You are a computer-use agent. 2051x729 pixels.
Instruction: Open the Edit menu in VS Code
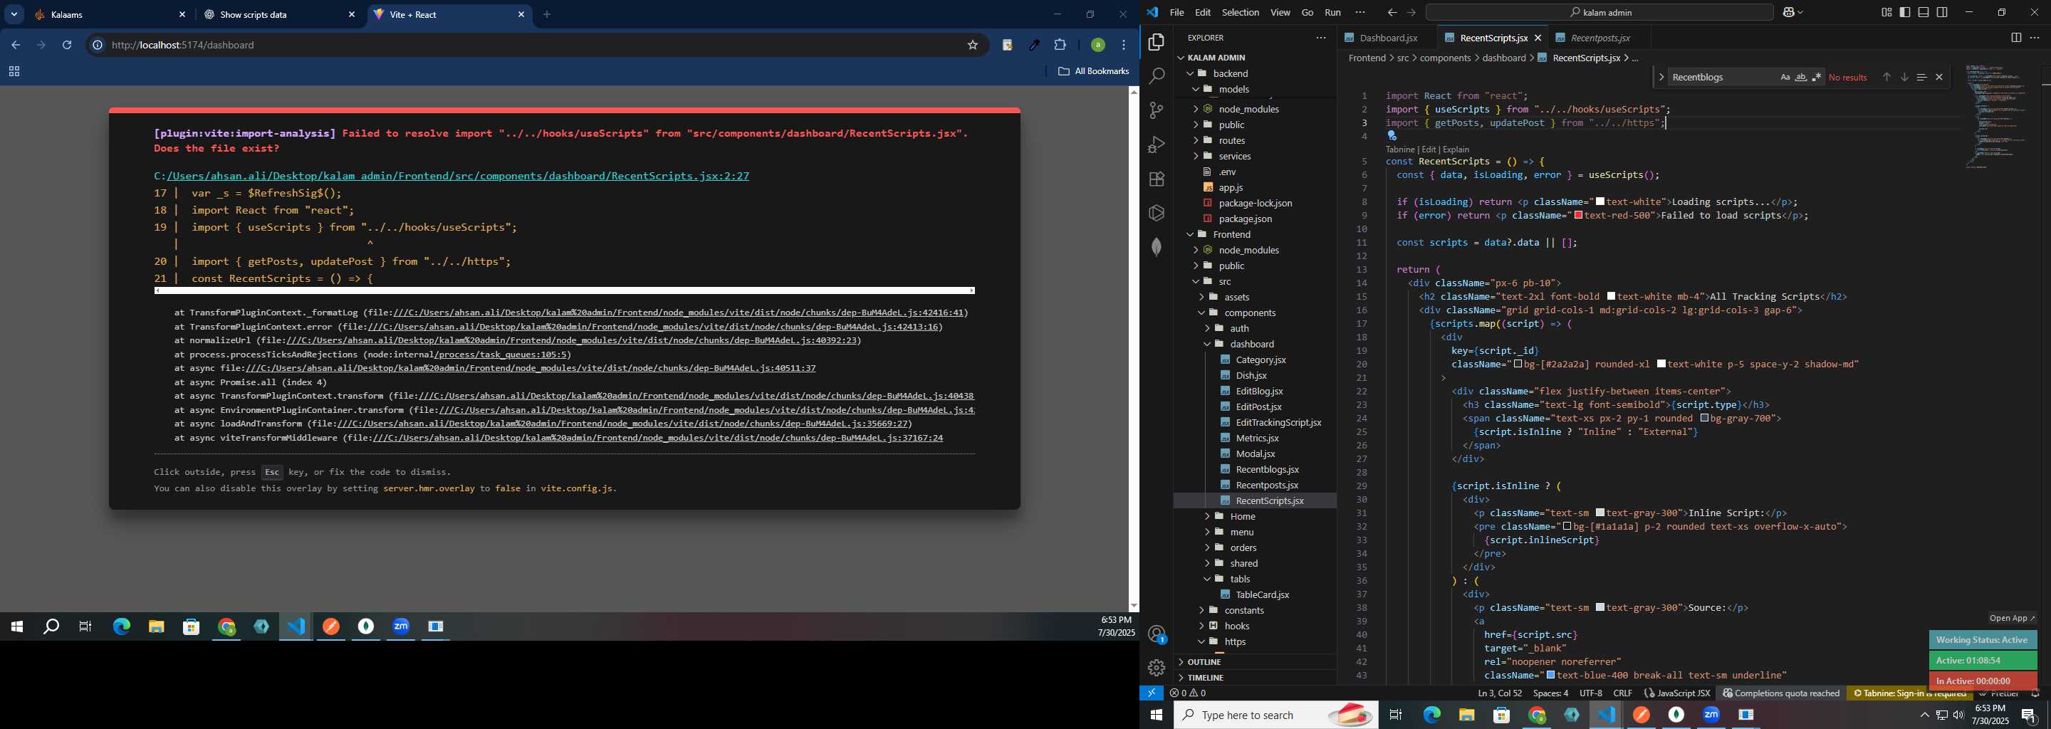1202,13
